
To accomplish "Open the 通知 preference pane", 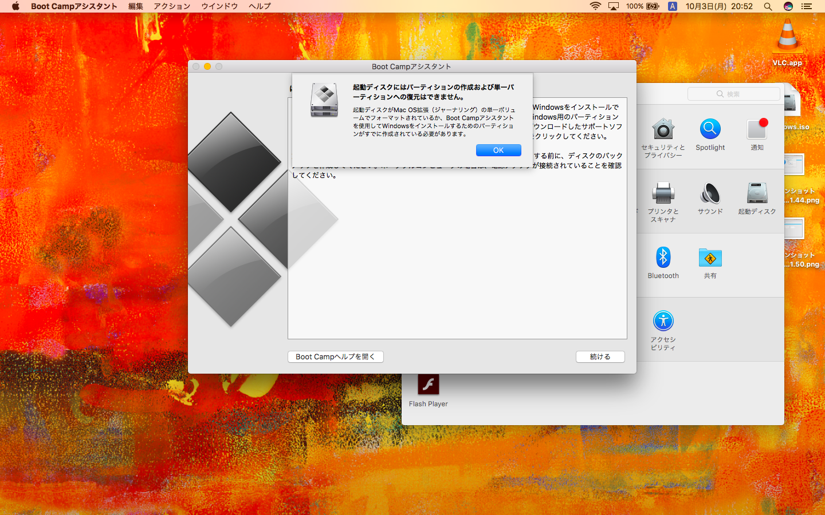I will (757, 134).
